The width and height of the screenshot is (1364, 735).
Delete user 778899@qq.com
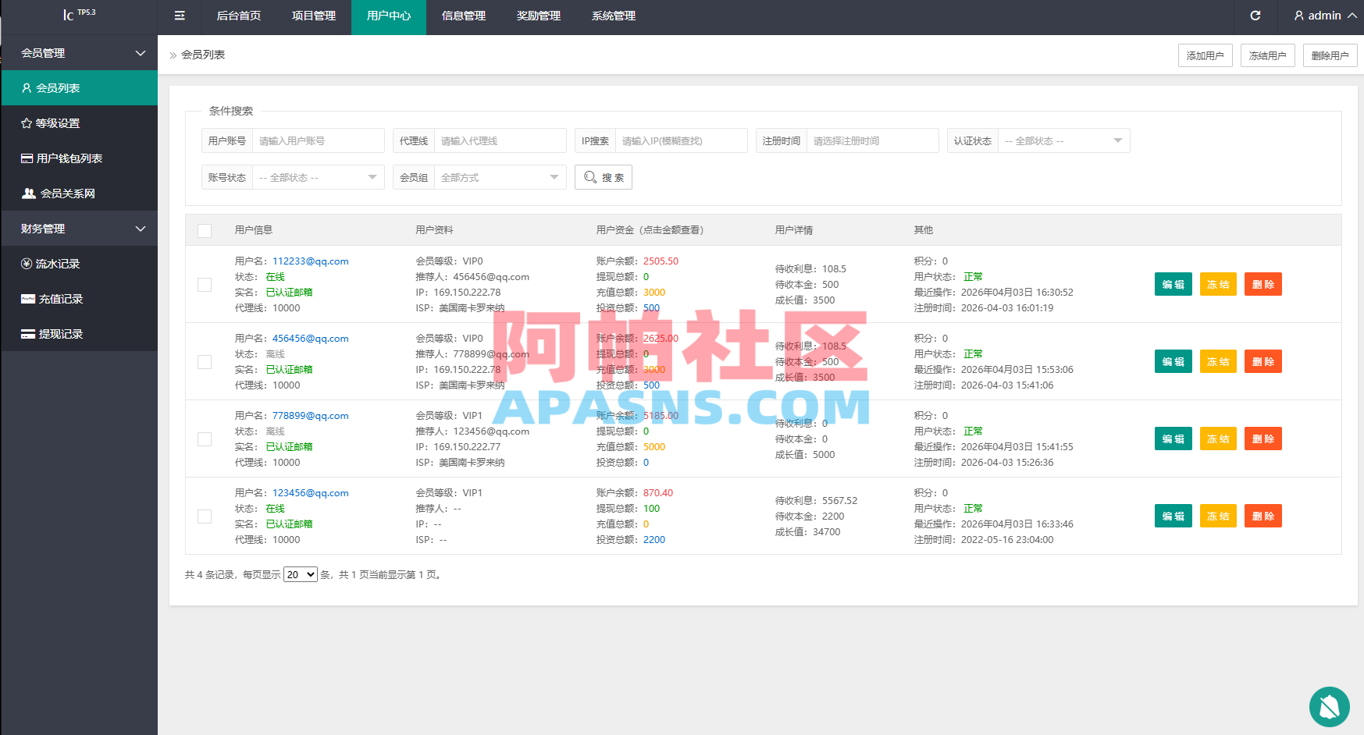click(1263, 439)
